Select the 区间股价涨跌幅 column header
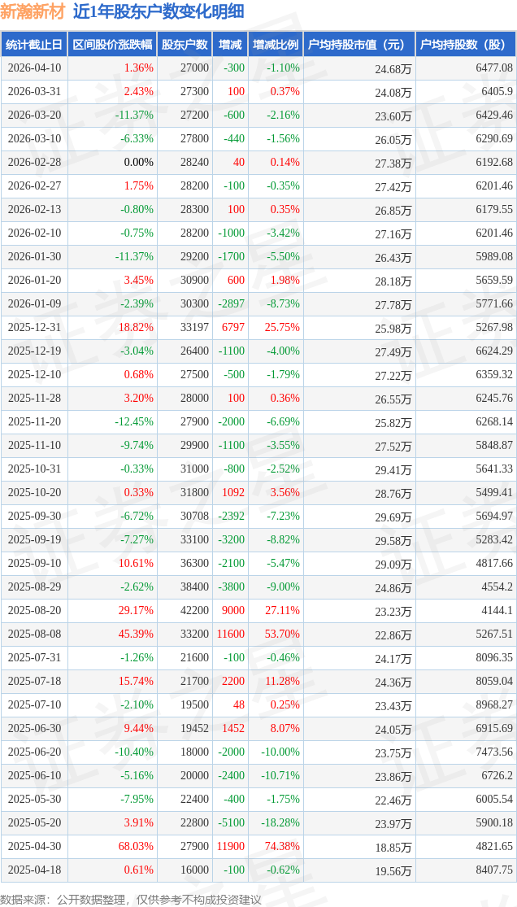The width and height of the screenshot is (517, 907). (x=111, y=45)
